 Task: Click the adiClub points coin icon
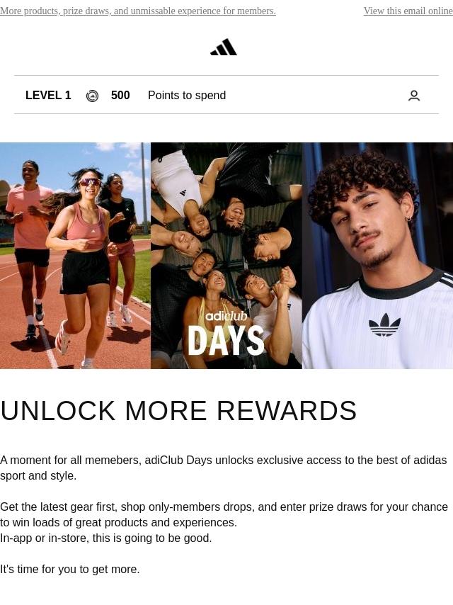click(92, 96)
